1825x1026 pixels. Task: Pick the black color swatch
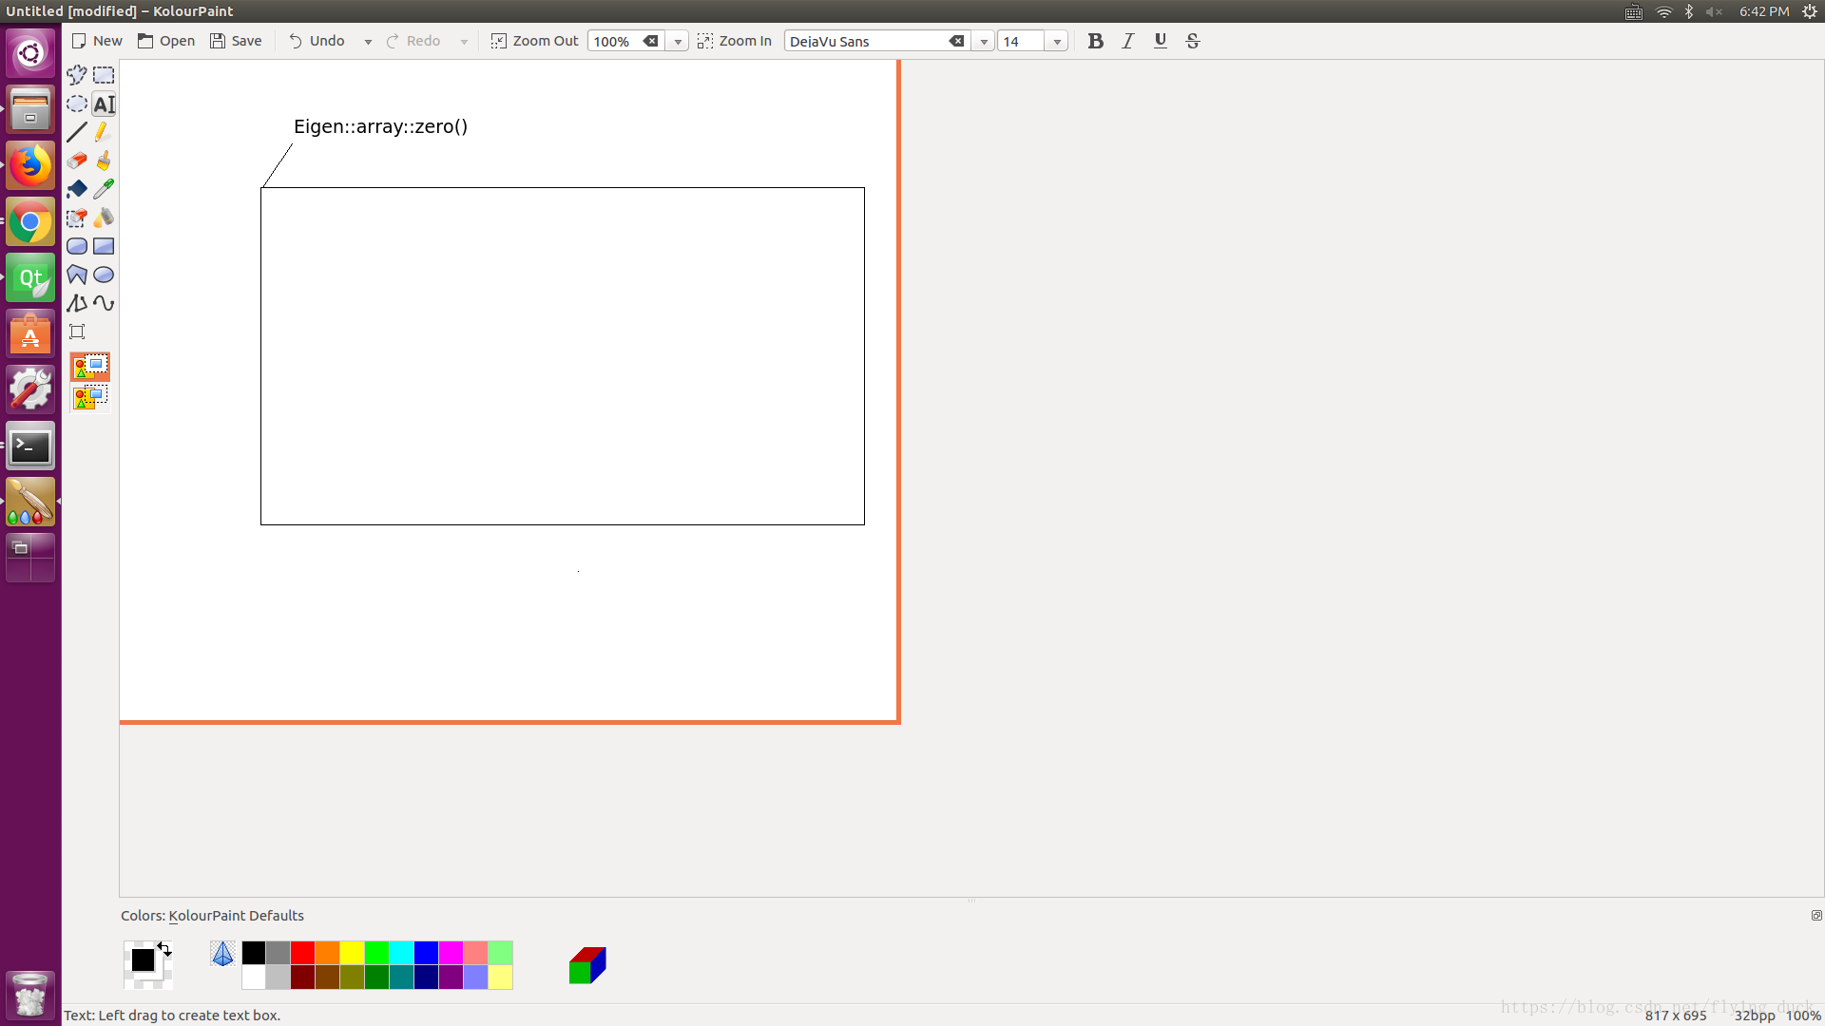click(x=253, y=953)
